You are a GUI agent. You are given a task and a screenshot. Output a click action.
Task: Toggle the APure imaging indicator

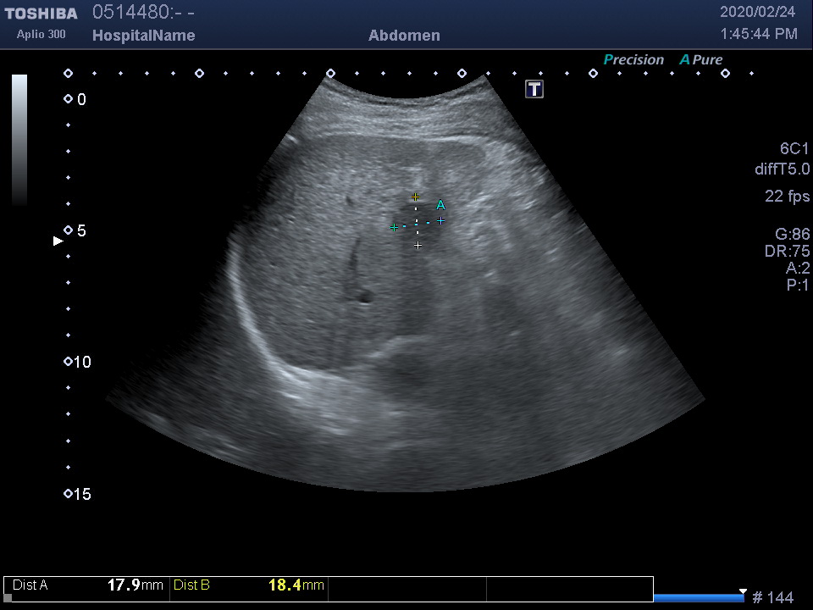701,59
